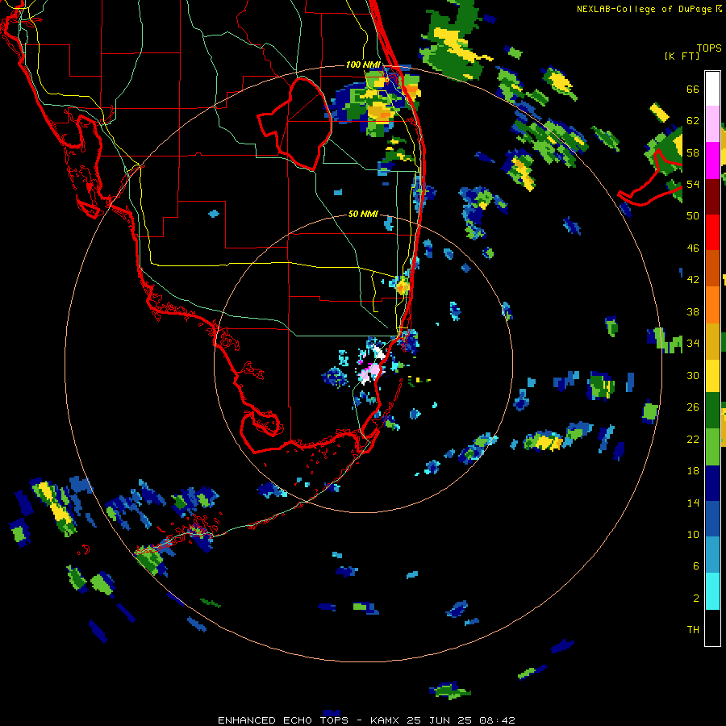Click the 26 value on the scale
Screen dimensions: 726x726
693,407
